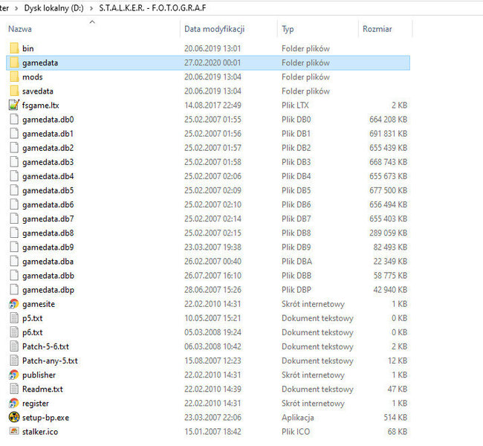
Task: Click the Plik DBP type cell
Action: point(296,289)
